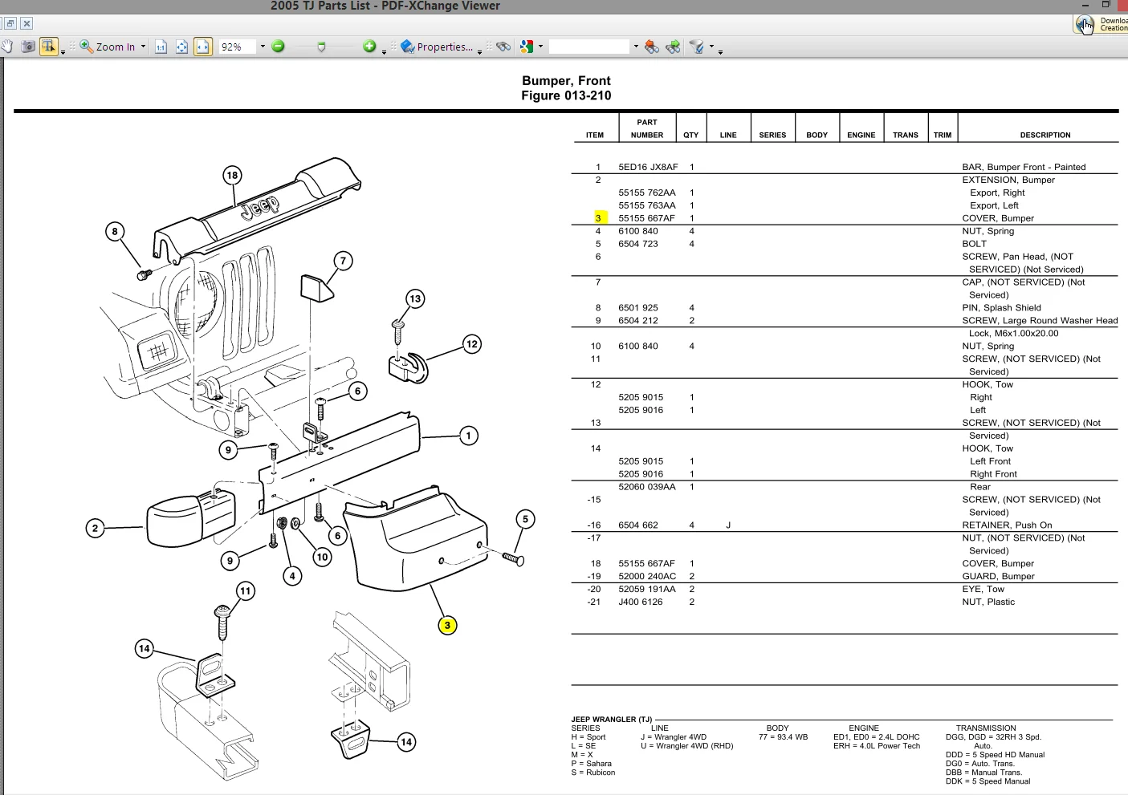This screenshot has width=1128, height=795.
Task: Click the 'Bumper, Front' page title
Action: (566, 81)
